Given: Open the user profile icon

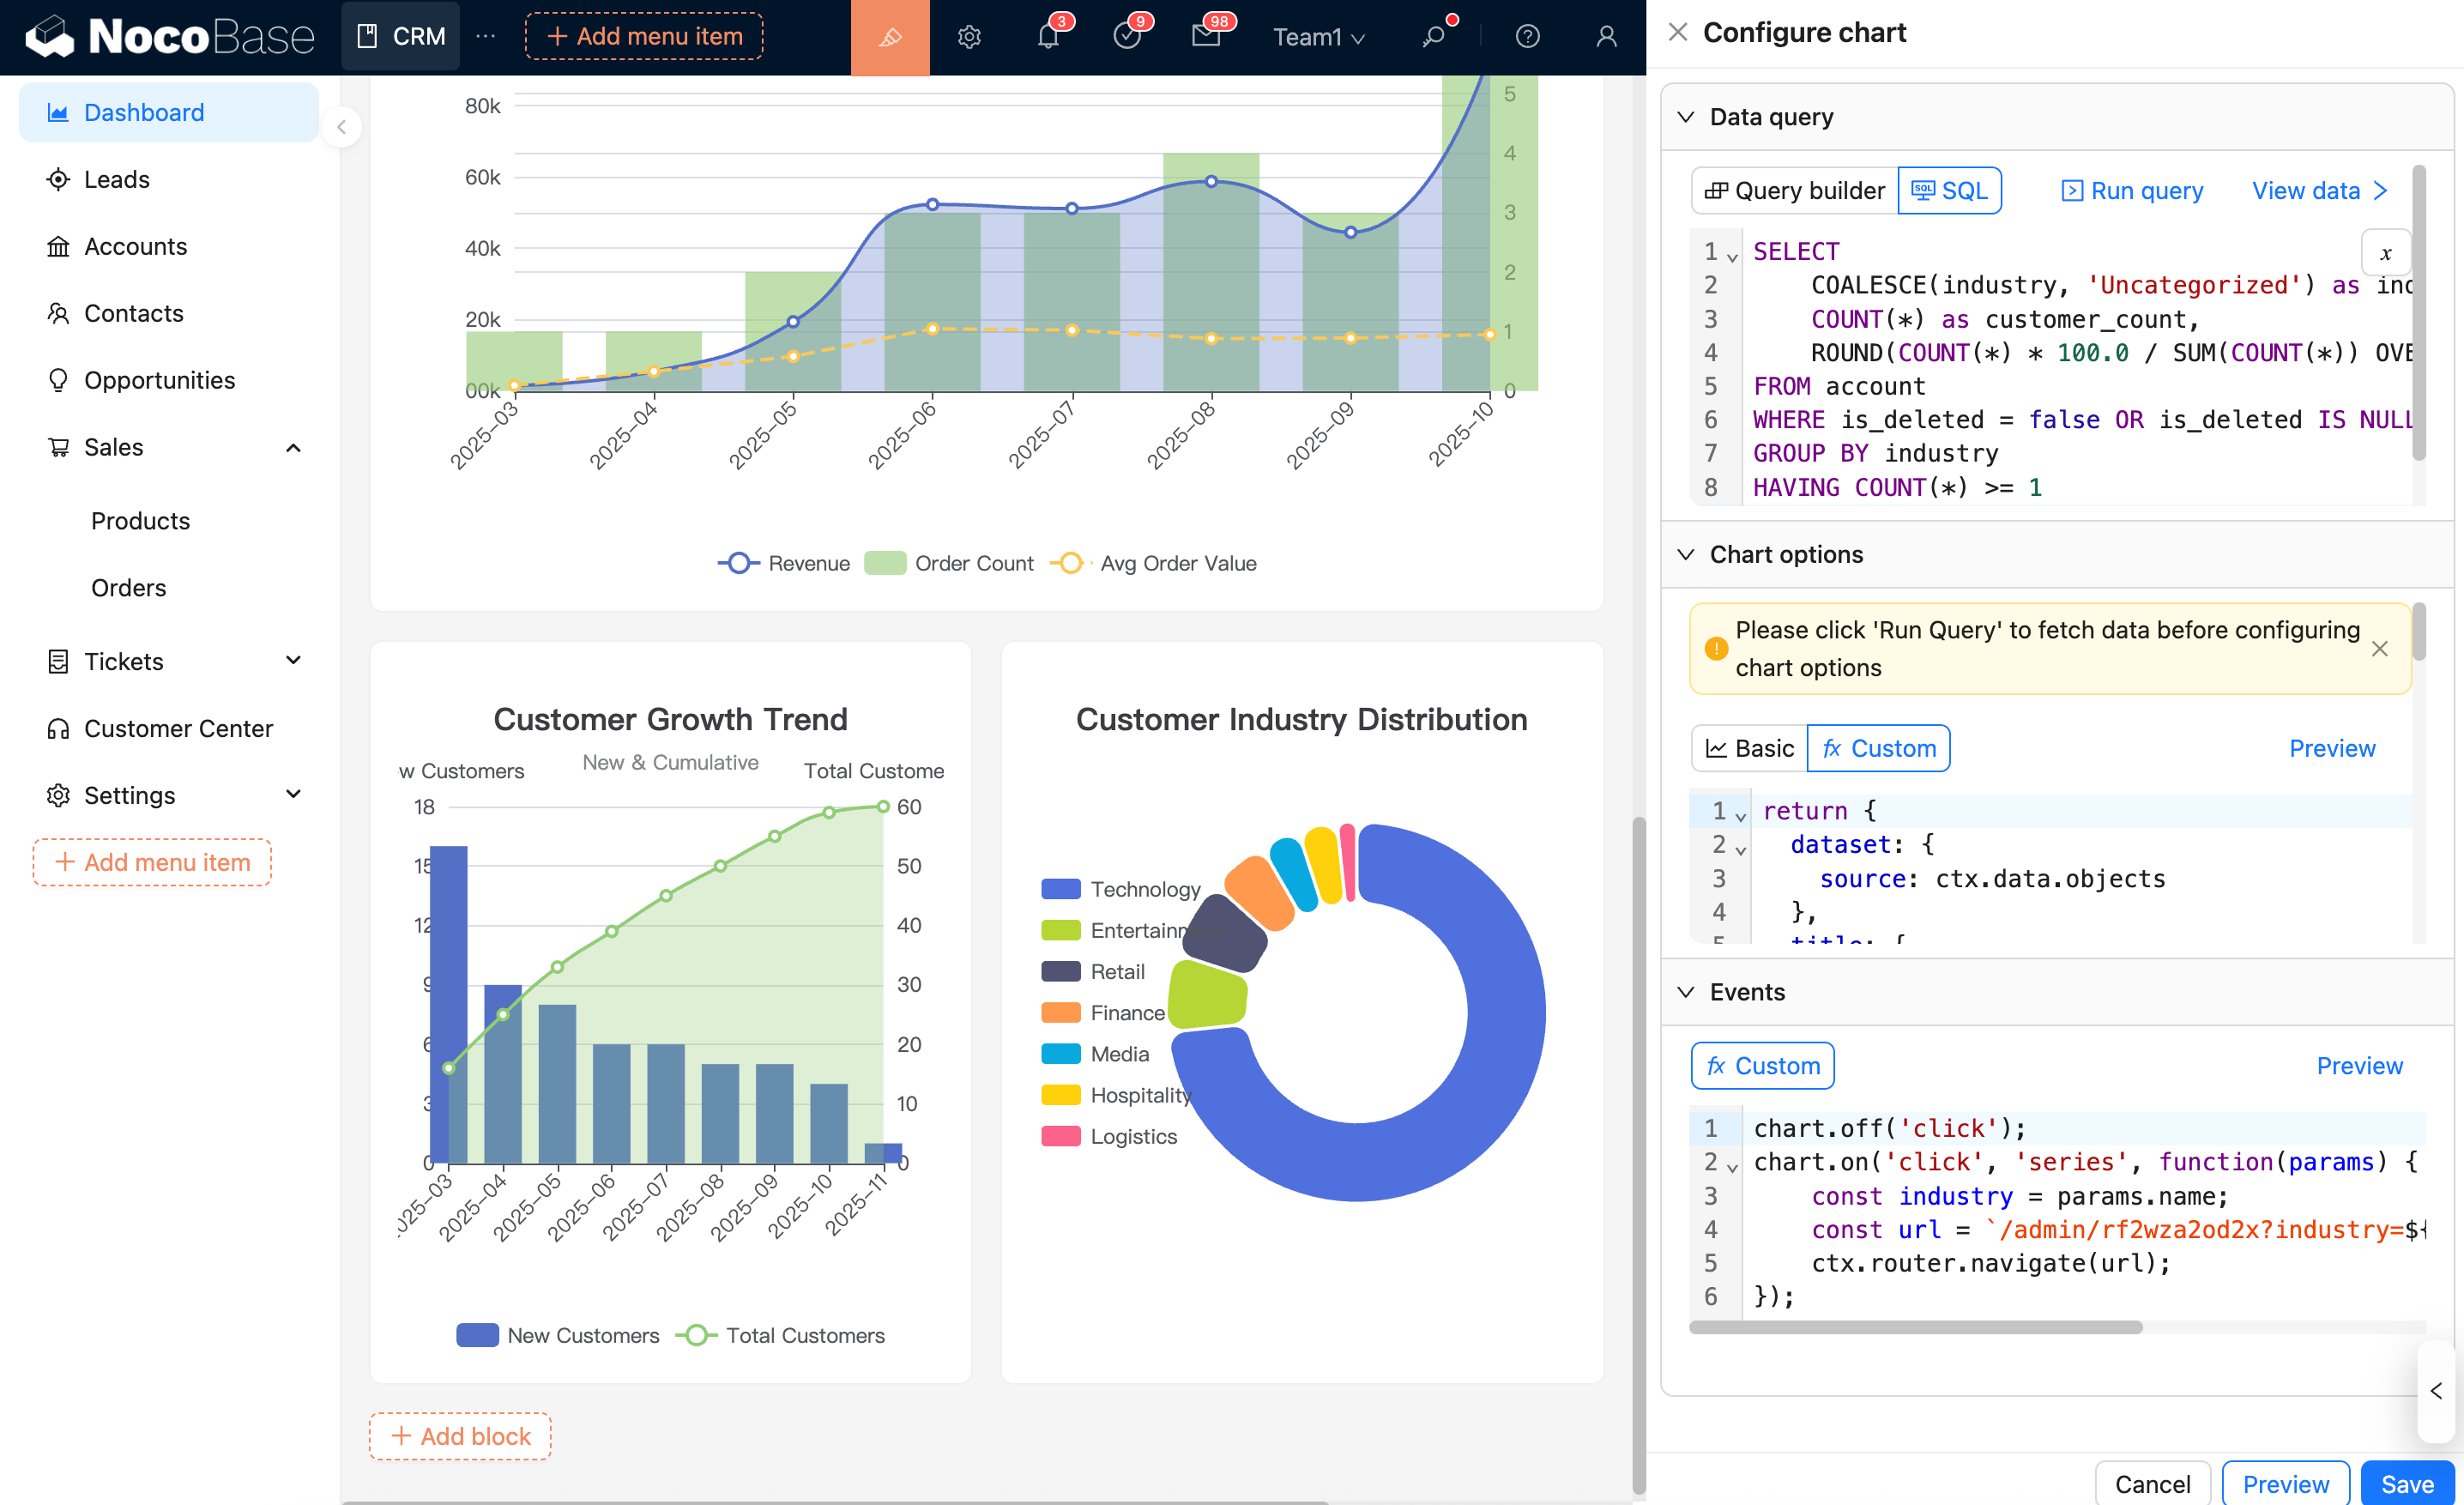Looking at the screenshot, I should click(x=1605, y=37).
